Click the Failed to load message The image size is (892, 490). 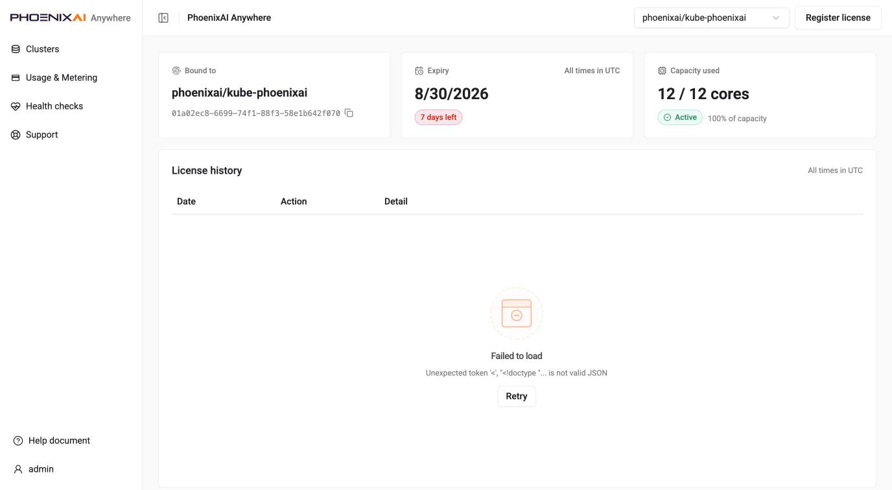(x=517, y=356)
